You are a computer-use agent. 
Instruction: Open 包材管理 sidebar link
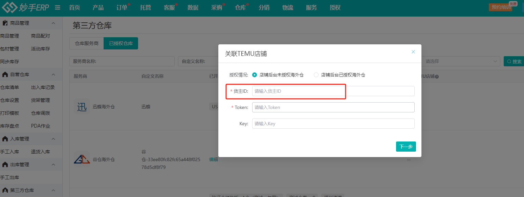(9, 49)
